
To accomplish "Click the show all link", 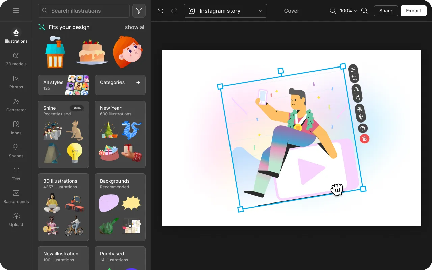I will pos(135,27).
